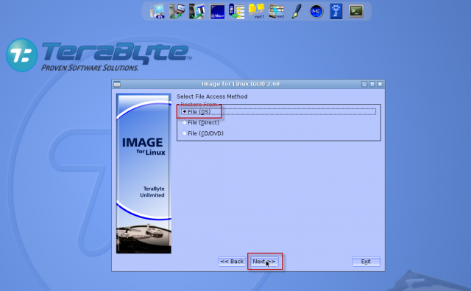The width and height of the screenshot is (471, 291).
Task: Click the IMAGE for Linux banner picture
Action: click(144, 173)
